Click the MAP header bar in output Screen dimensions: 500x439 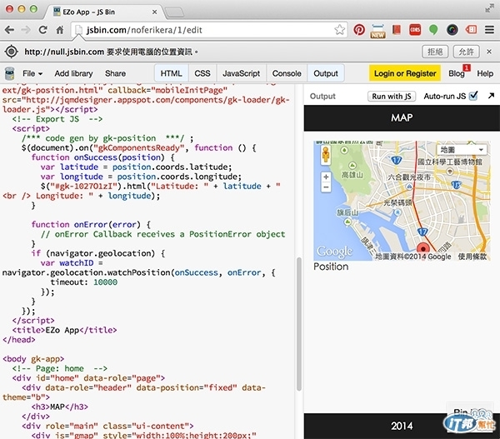(x=402, y=117)
